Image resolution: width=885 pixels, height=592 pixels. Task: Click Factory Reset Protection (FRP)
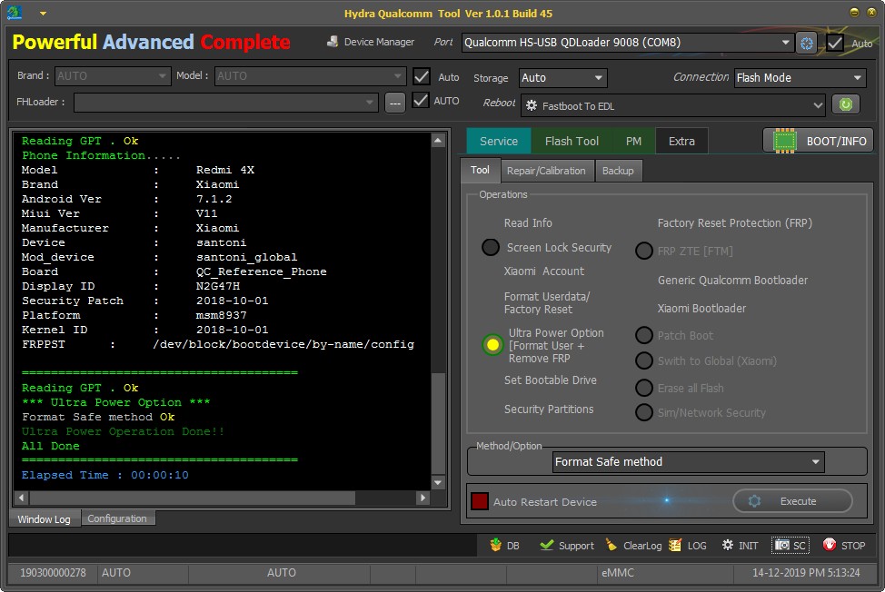click(734, 222)
